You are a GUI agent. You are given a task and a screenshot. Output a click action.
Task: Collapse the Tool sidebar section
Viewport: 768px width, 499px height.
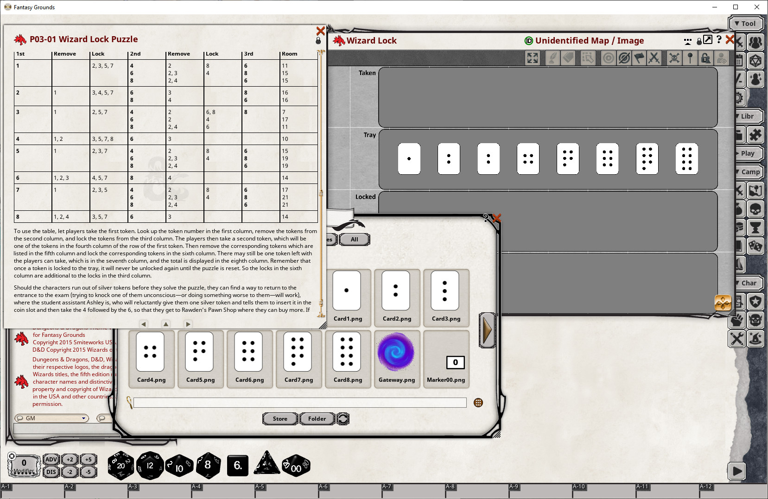746,24
